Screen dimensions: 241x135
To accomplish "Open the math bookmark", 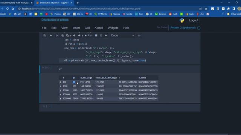I will [x=173, y=14].
